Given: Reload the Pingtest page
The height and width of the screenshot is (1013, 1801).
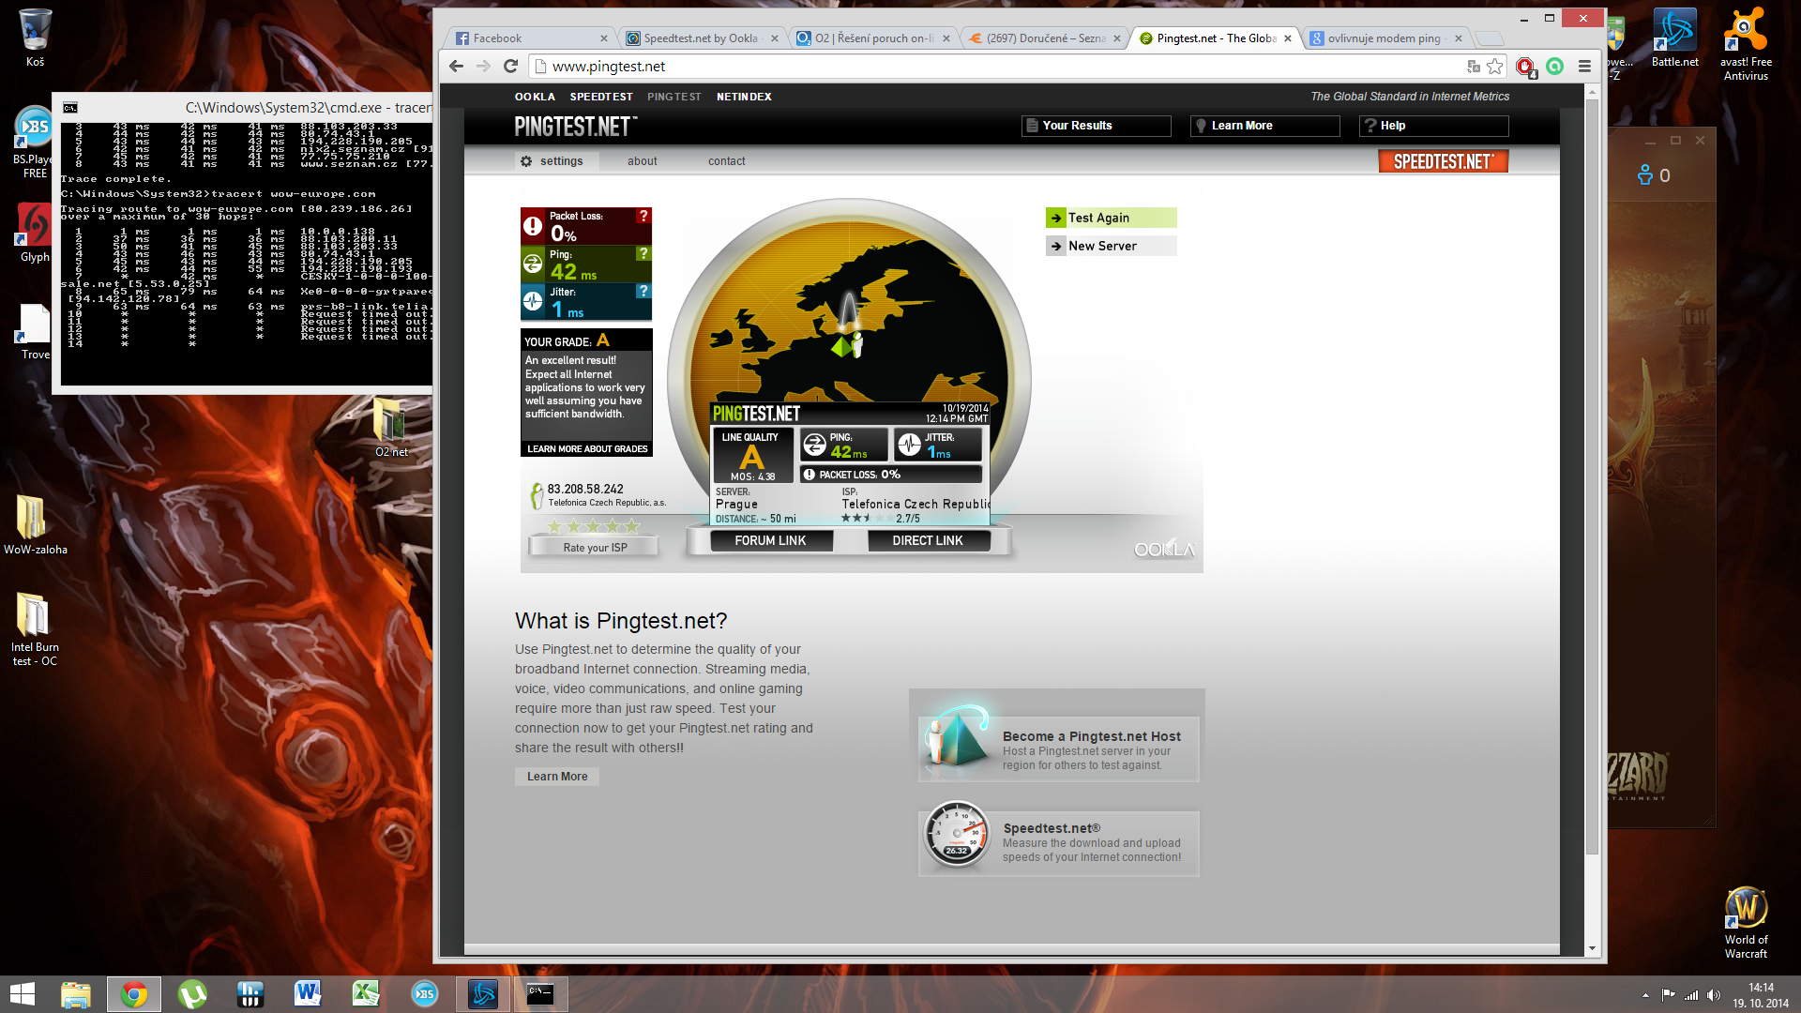Looking at the screenshot, I should pyautogui.click(x=510, y=66).
